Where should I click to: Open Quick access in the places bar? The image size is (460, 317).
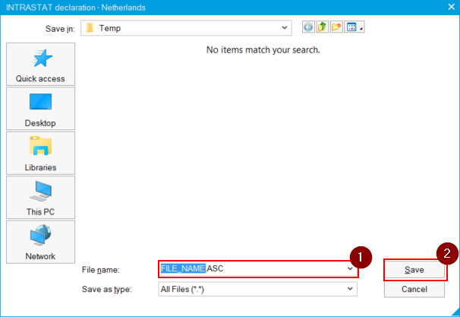click(x=40, y=65)
